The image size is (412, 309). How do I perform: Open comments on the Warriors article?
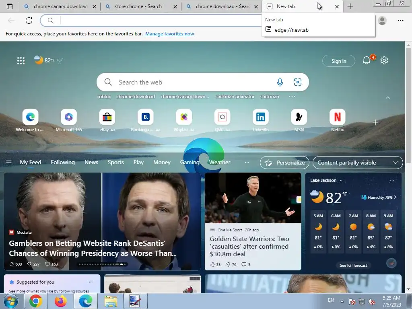(246, 264)
